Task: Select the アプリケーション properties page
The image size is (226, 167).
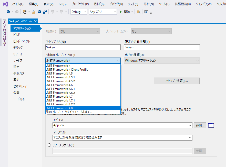Action: [25, 28]
